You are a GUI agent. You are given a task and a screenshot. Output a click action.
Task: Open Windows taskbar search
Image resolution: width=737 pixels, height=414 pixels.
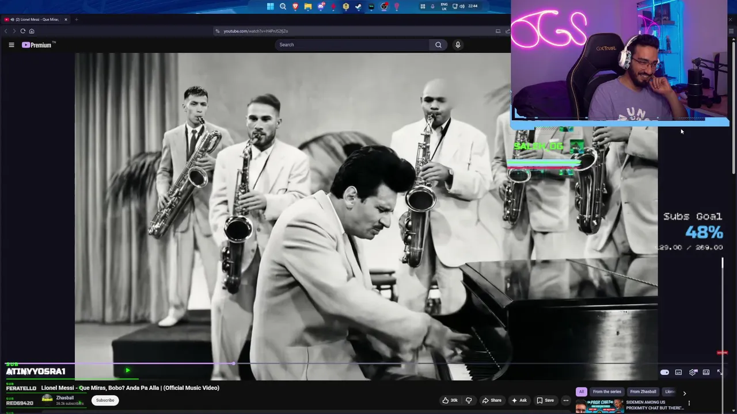coord(283,6)
